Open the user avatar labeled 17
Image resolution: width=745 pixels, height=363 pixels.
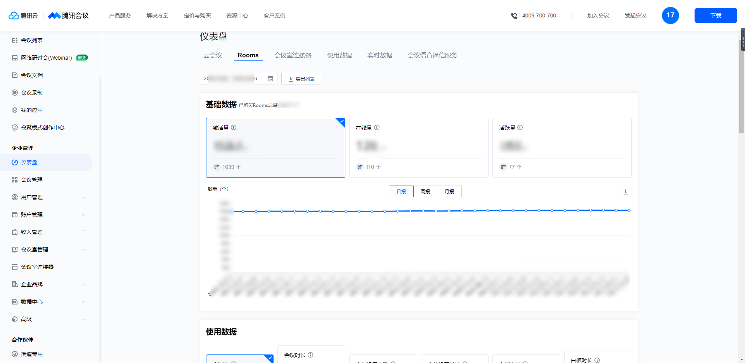pyautogui.click(x=670, y=15)
